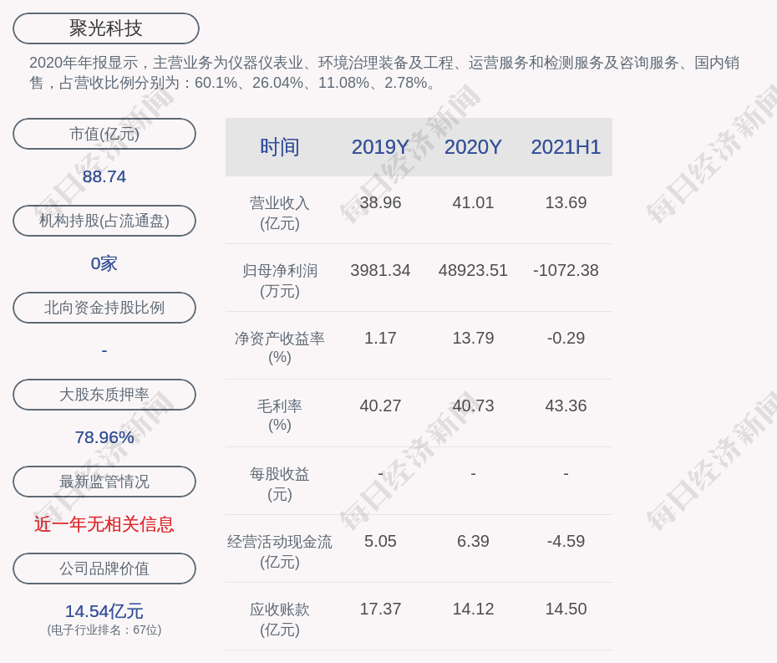Click the 营业收入(亿元) row label
This screenshot has width=777, height=663.
coord(280,213)
